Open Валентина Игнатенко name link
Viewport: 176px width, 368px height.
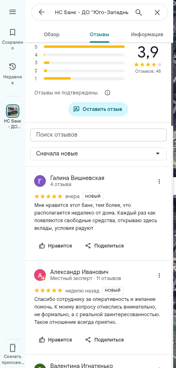coord(82,365)
